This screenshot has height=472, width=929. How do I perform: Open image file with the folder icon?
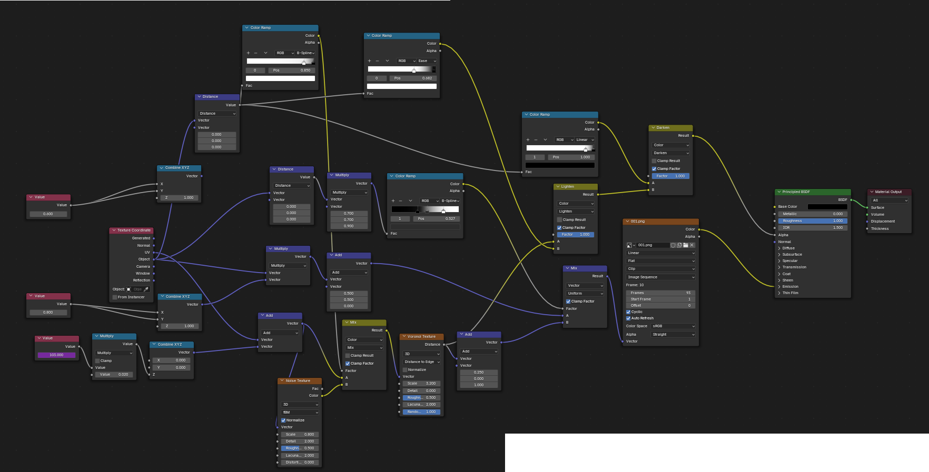(686, 245)
